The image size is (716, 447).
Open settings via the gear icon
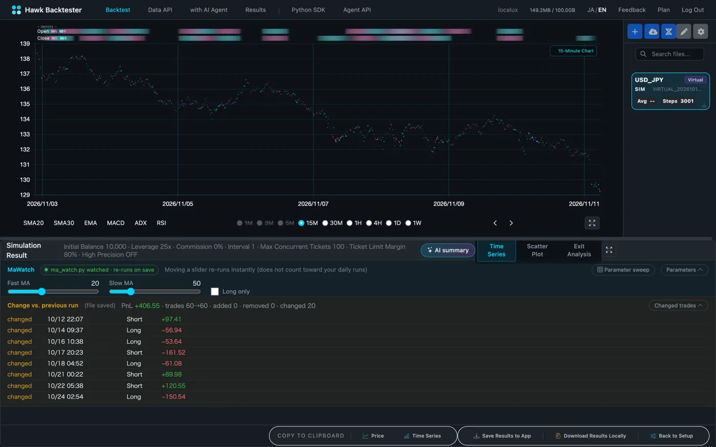pyautogui.click(x=701, y=32)
